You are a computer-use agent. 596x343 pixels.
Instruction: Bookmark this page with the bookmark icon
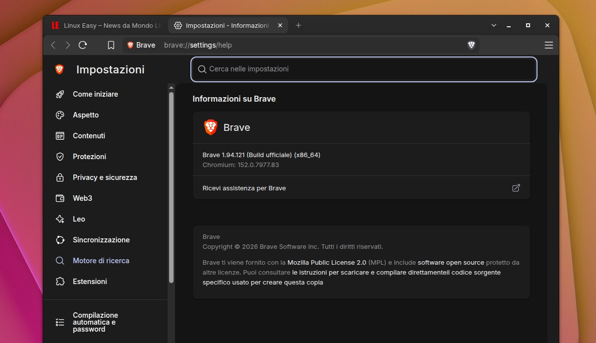point(111,45)
